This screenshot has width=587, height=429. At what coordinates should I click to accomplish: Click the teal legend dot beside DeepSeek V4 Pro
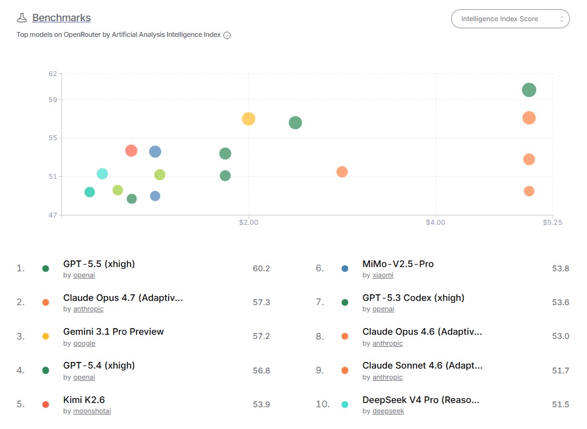(345, 404)
